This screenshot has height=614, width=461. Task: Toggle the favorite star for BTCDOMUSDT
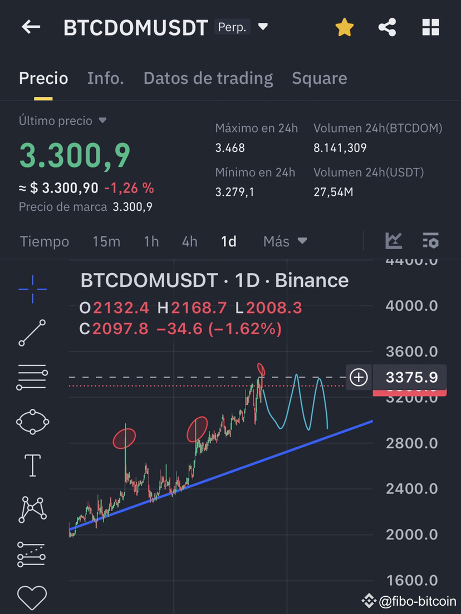click(344, 26)
